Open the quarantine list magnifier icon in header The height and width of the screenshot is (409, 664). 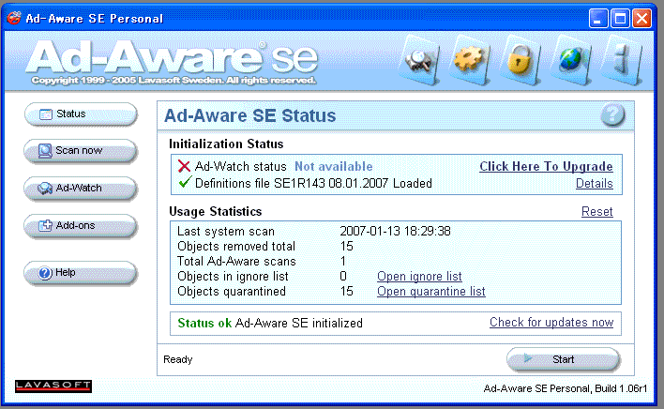tap(419, 61)
